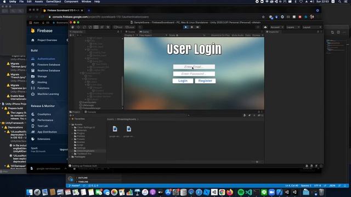Screen dimensions: 351x197
Task: Open the Window menu
Action: [x=86, y=2]
